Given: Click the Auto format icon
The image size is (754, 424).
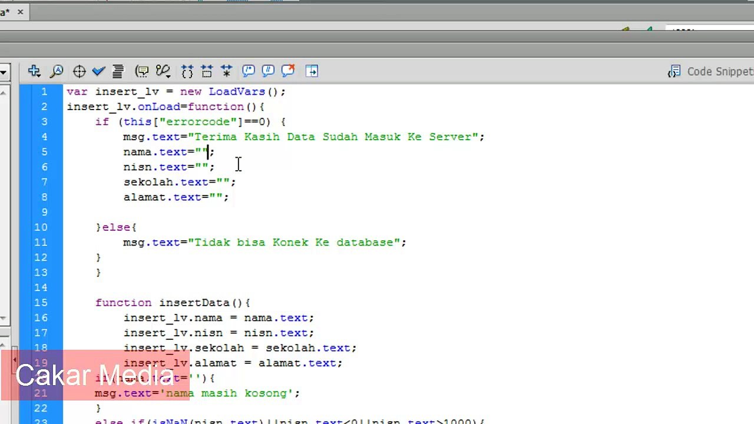Looking at the screenshot, I should pos(118,71).
